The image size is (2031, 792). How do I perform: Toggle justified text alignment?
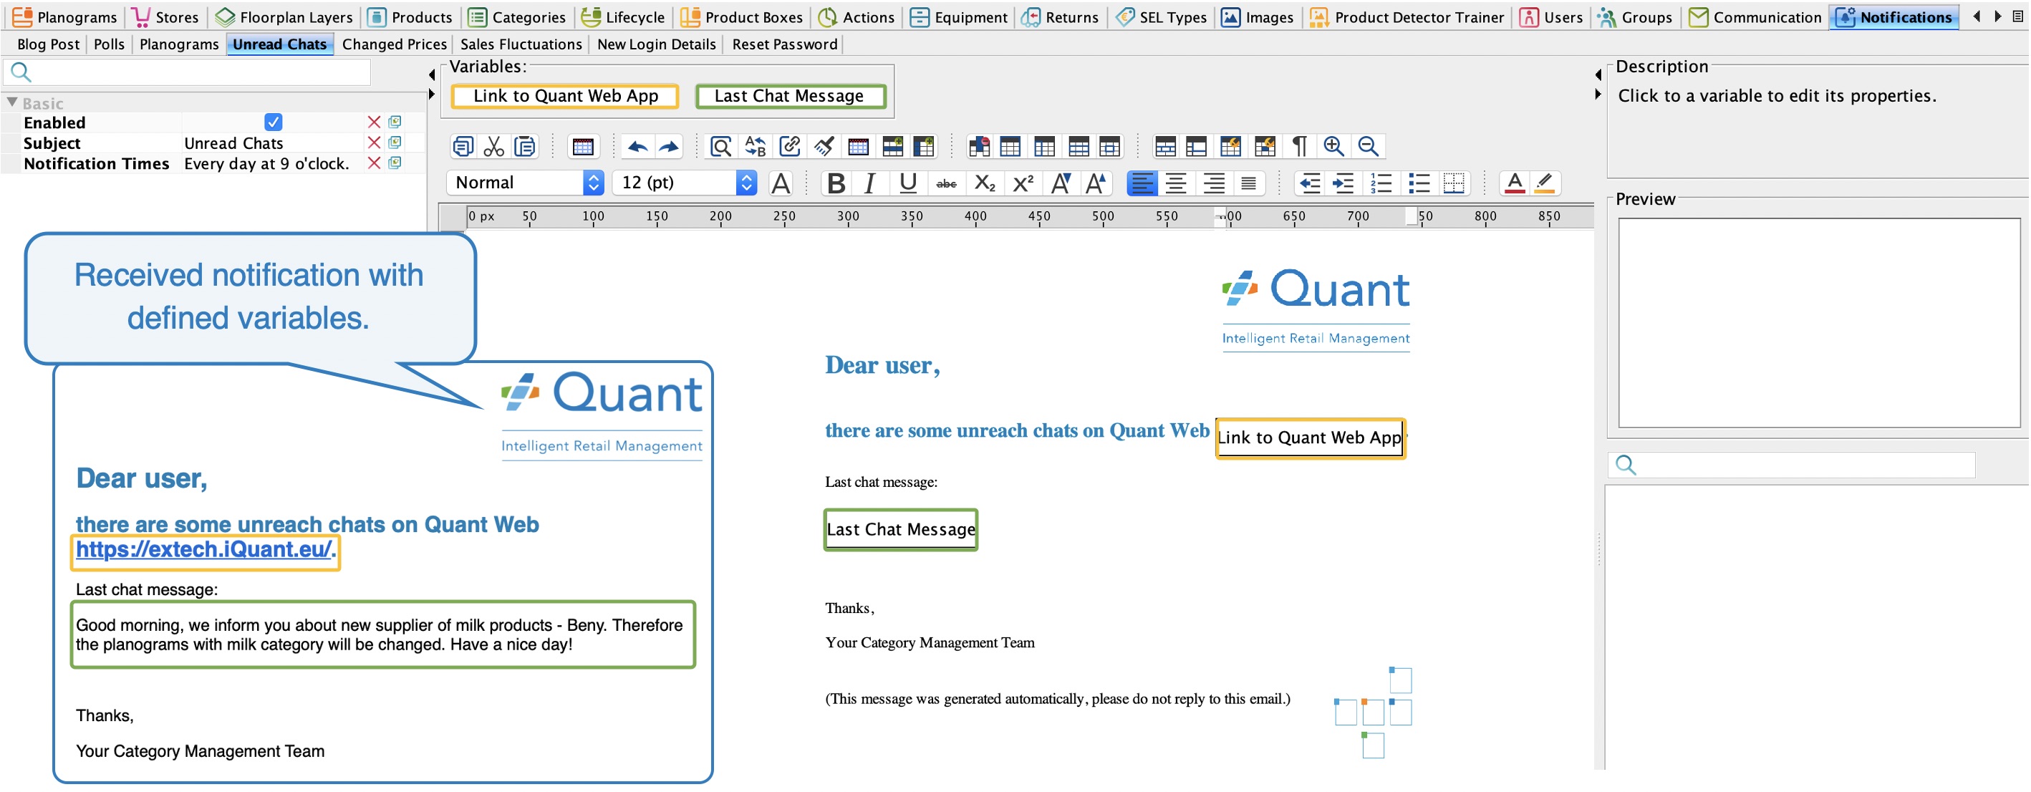(x=1248, y=183)
